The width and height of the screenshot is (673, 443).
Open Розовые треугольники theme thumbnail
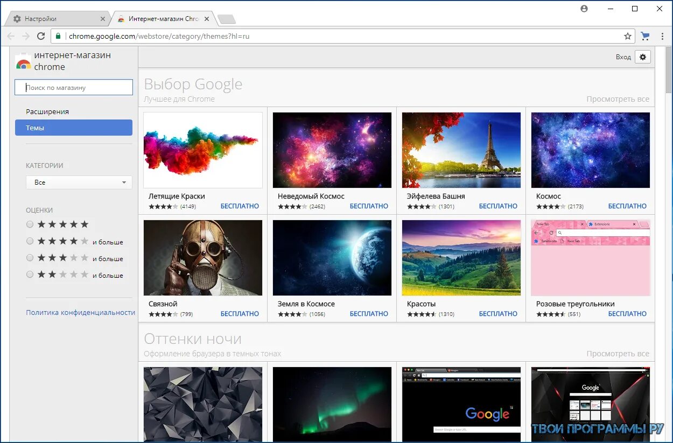(591, 258)
